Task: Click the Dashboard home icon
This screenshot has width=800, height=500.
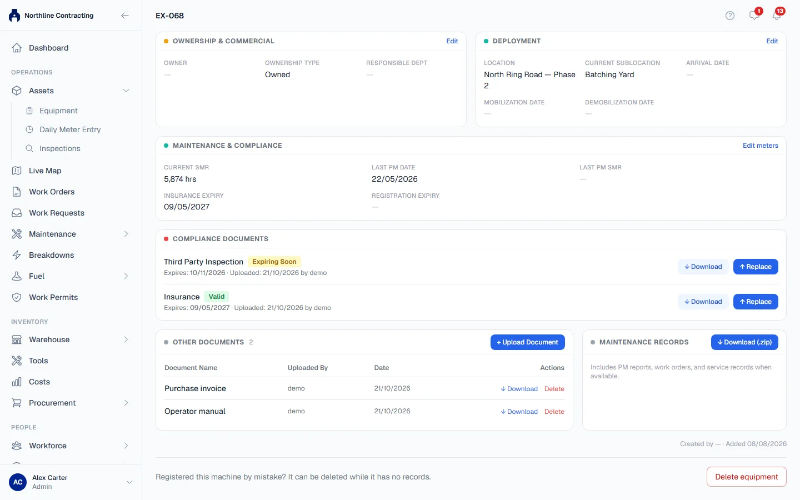Action: tap(17, 48)
